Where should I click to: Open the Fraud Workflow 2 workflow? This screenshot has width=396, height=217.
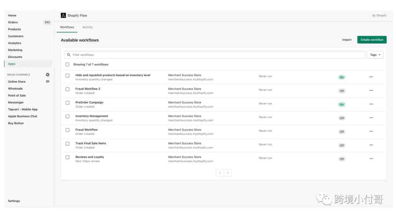pyautogui.click(x=88, y=89)
